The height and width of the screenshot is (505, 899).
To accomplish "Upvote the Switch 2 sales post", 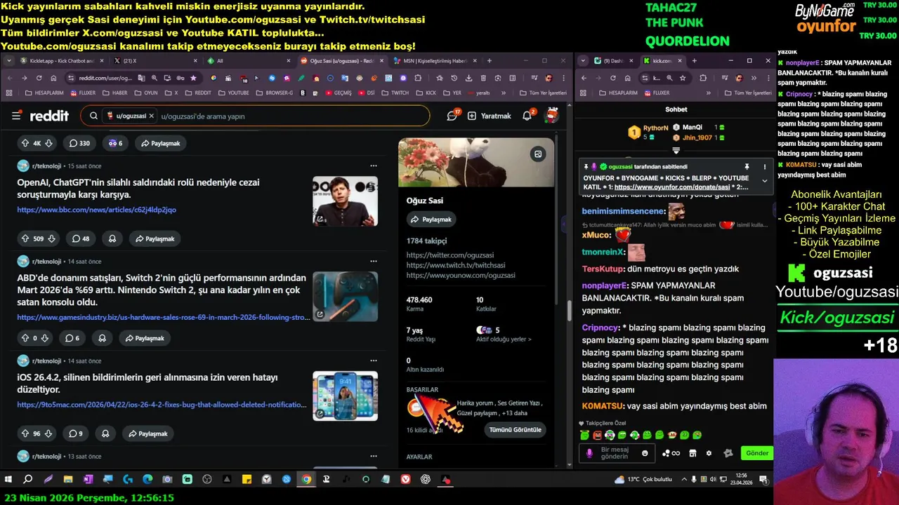I will (x=25, y=338).
